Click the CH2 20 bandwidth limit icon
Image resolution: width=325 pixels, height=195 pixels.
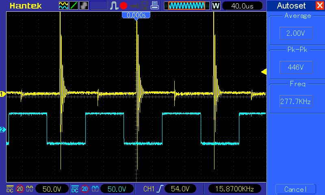coord(85,189)
